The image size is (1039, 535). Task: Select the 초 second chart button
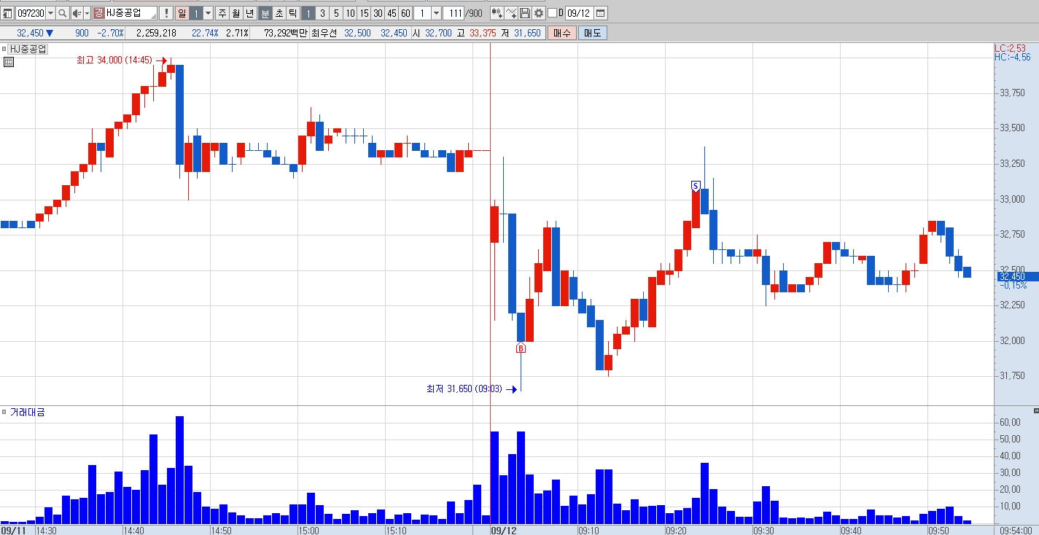point(279,13)
